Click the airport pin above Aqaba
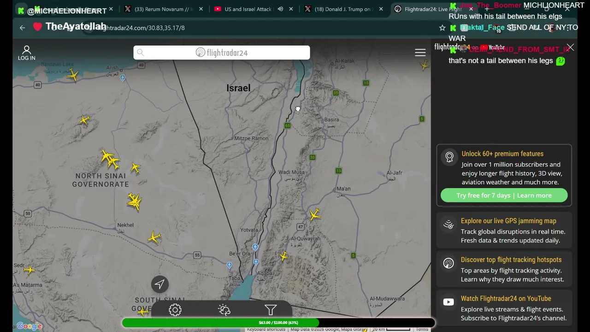Image resolution: width=590 pixels, height=332 pixels. 256,262
